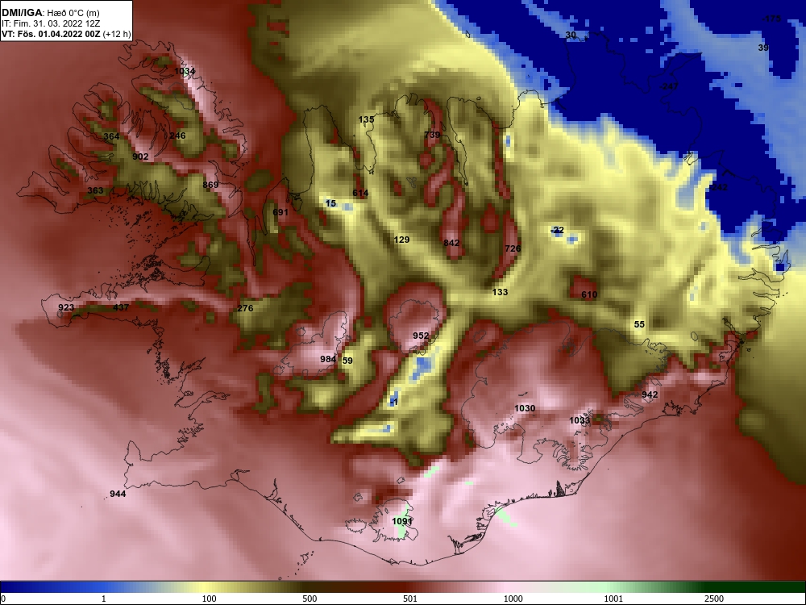
Task: Select the 944 value over the sea
Action: pyautogui.click(x=118, y=494)
